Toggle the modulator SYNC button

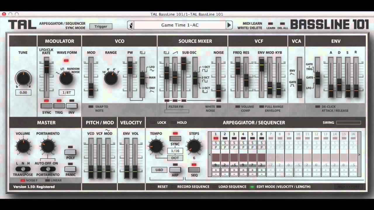46,106
